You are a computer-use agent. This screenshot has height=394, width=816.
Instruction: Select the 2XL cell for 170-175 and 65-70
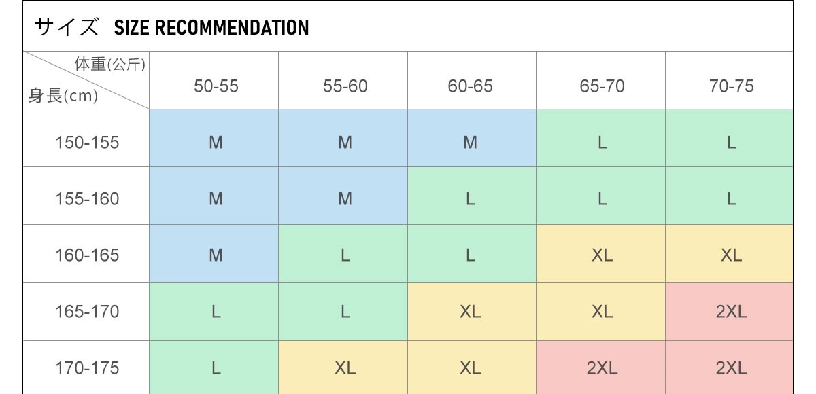click(x=602, y=368)
